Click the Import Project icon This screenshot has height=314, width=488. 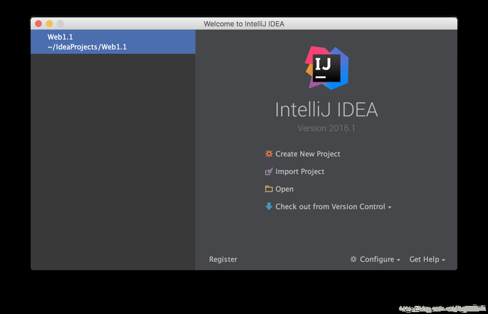269,171
